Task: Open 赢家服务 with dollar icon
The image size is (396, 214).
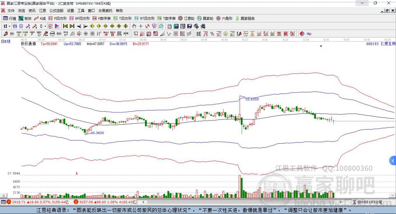Action: [245, 19]
